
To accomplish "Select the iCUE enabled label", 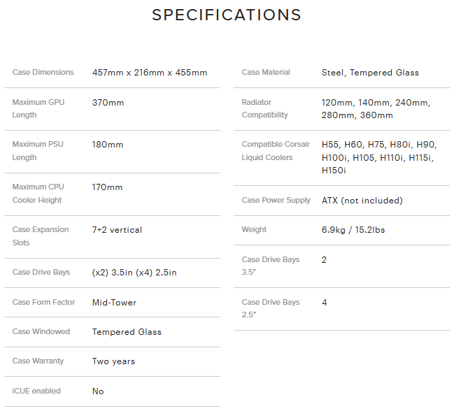I will [x=36, y=391].
